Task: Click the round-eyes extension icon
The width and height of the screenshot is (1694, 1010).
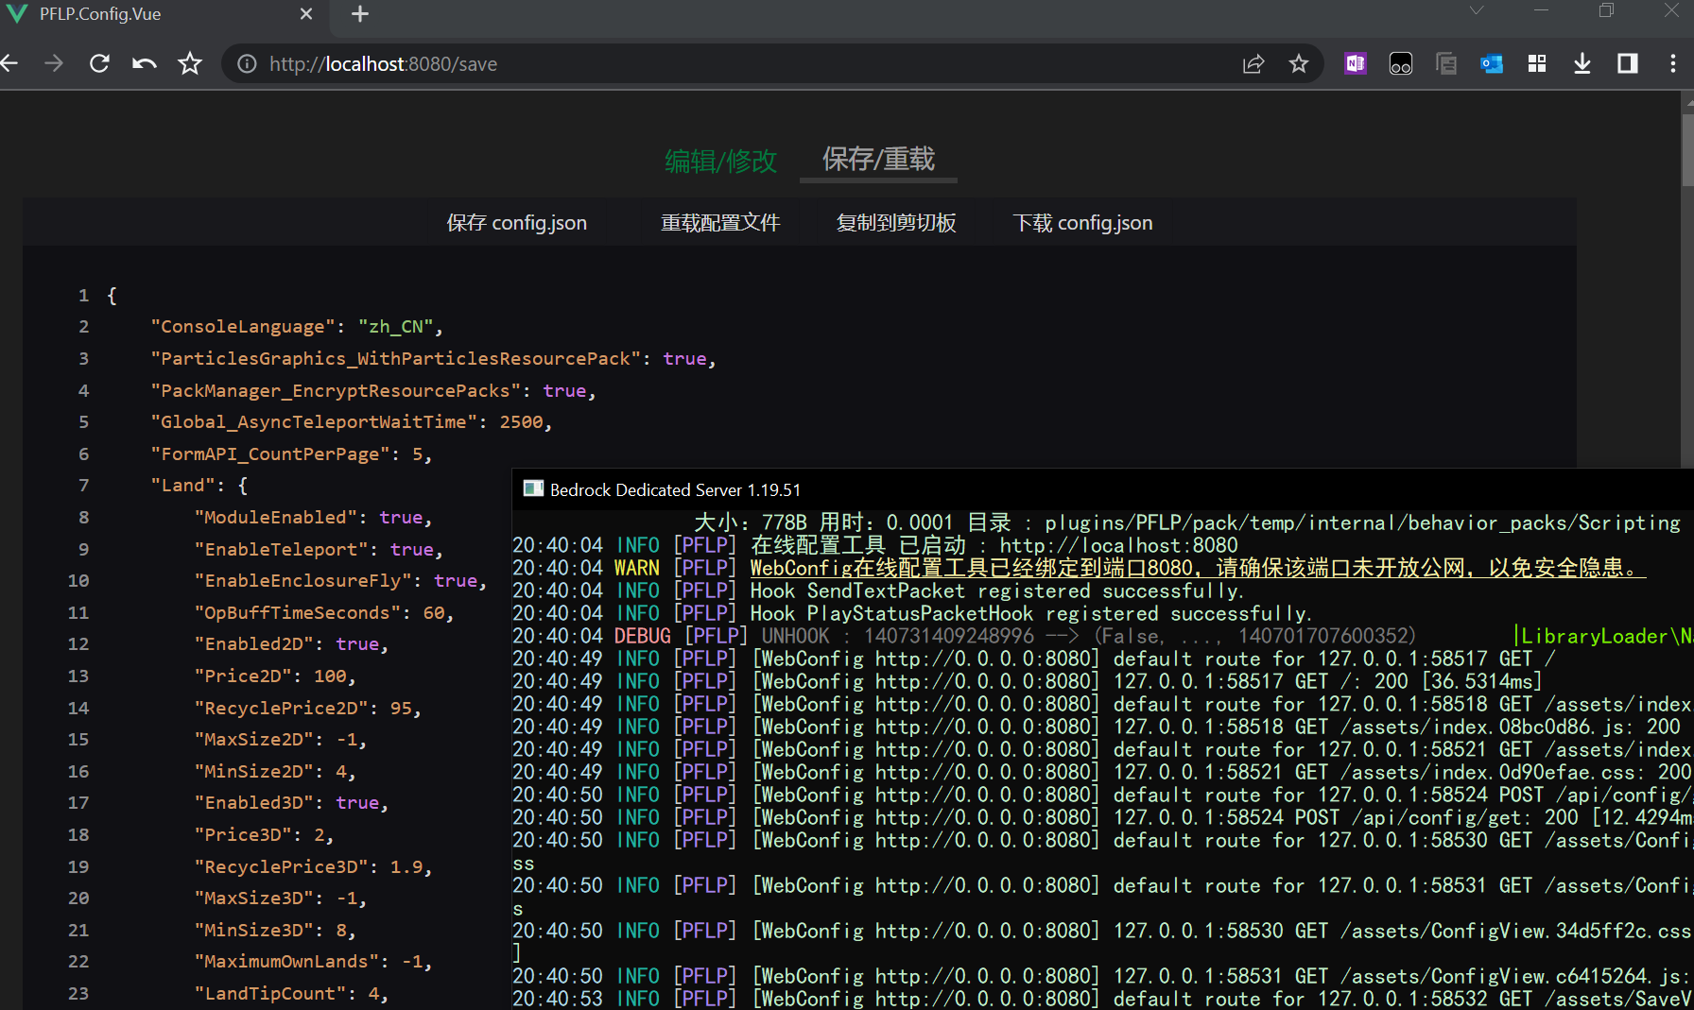Action: pyautogui.click(x=1401, y=63)
